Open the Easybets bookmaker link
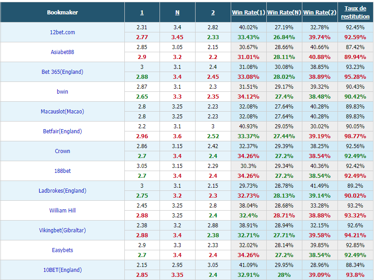The width and height of the screenshot is (374, 280). pos(63,250)
